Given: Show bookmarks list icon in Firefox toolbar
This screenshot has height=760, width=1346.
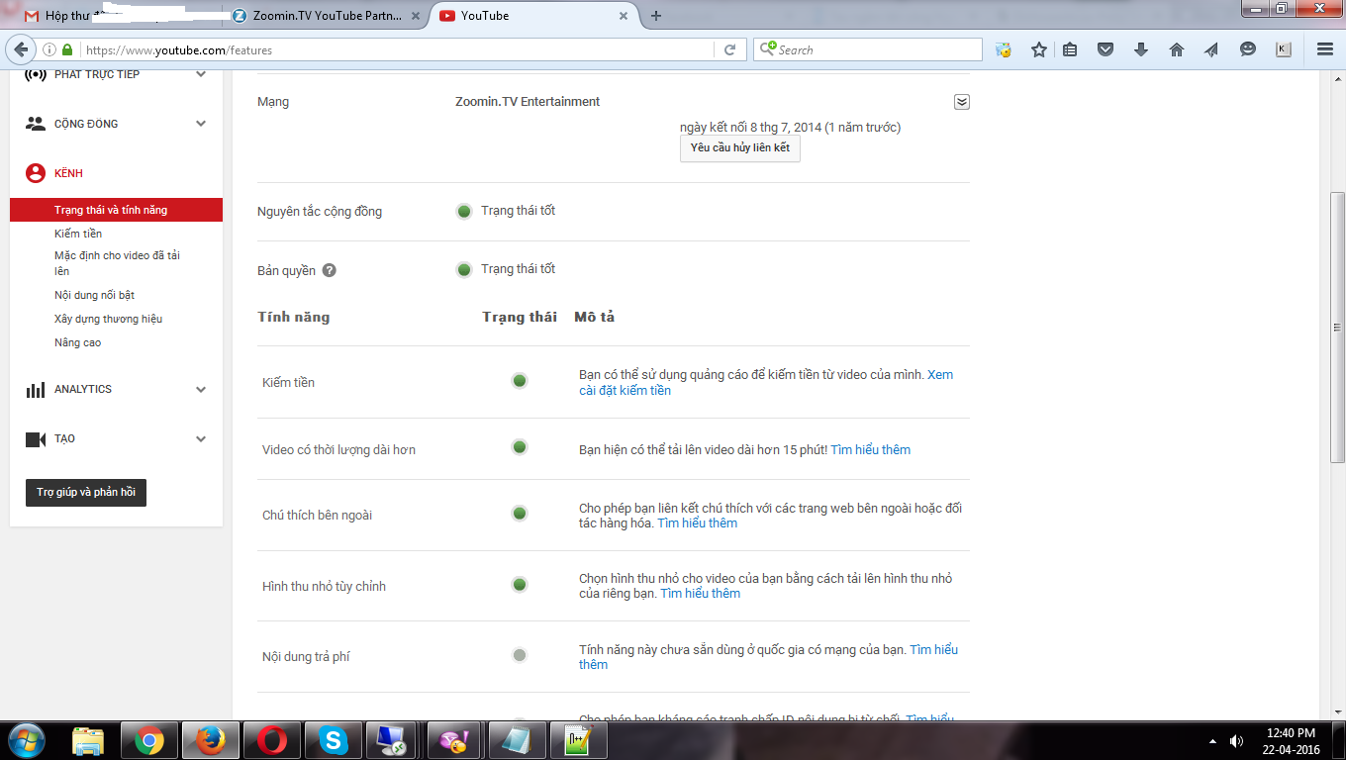Looking at the screenshot, I should click(1070, 49).
